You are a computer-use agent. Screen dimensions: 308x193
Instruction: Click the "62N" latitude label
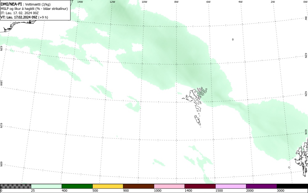pos(306,93)
